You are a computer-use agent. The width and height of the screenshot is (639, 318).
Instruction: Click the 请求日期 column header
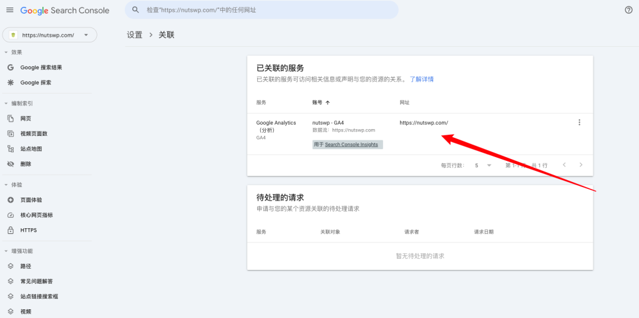[484, 232]
